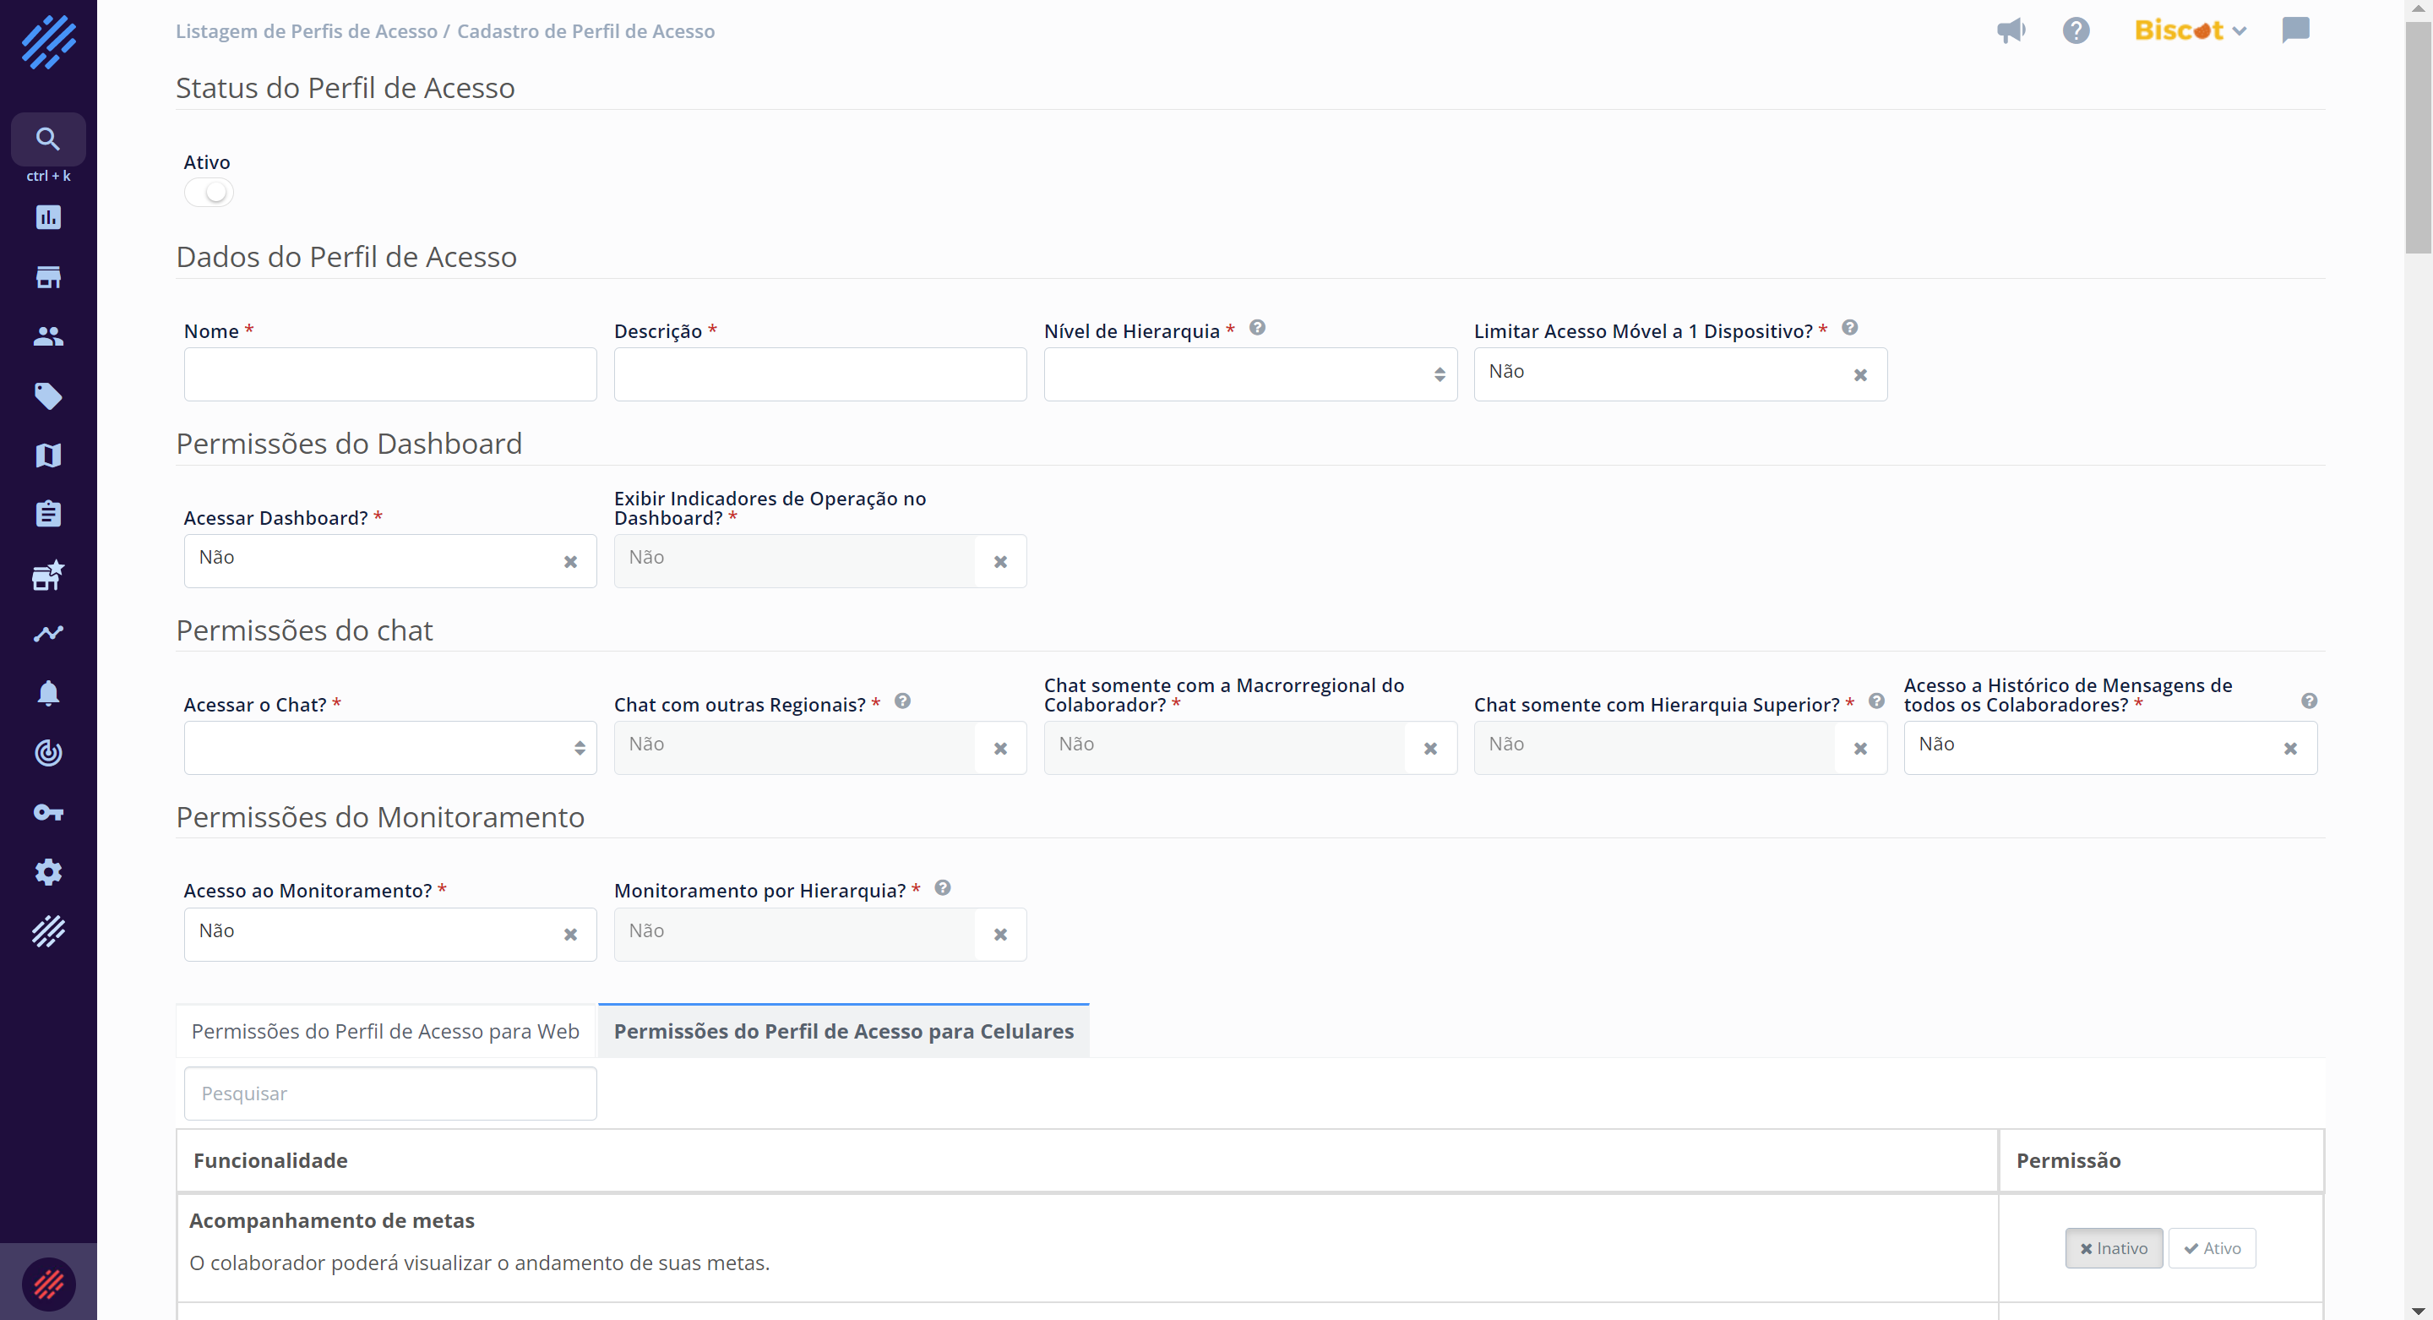Click the chat bubble icon top right
Screen dimensions: 2433x1320
pos(2295,30)
